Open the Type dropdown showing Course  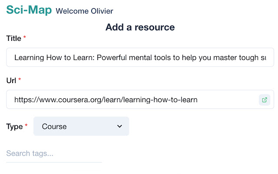pos(81,126)
